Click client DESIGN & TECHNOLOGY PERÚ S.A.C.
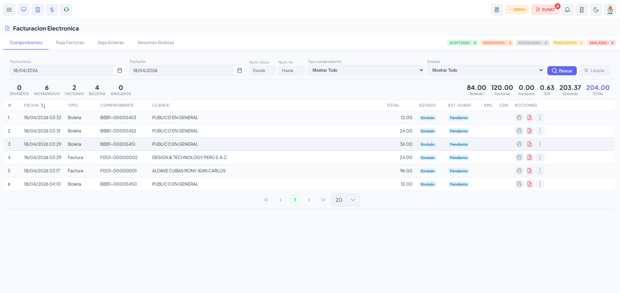The height and width of the screenshot is (293, 620). click(x=190, y=157)
